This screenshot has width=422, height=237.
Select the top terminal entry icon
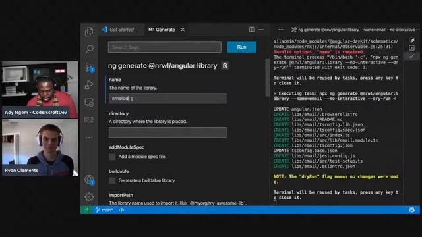pos(412,40)
